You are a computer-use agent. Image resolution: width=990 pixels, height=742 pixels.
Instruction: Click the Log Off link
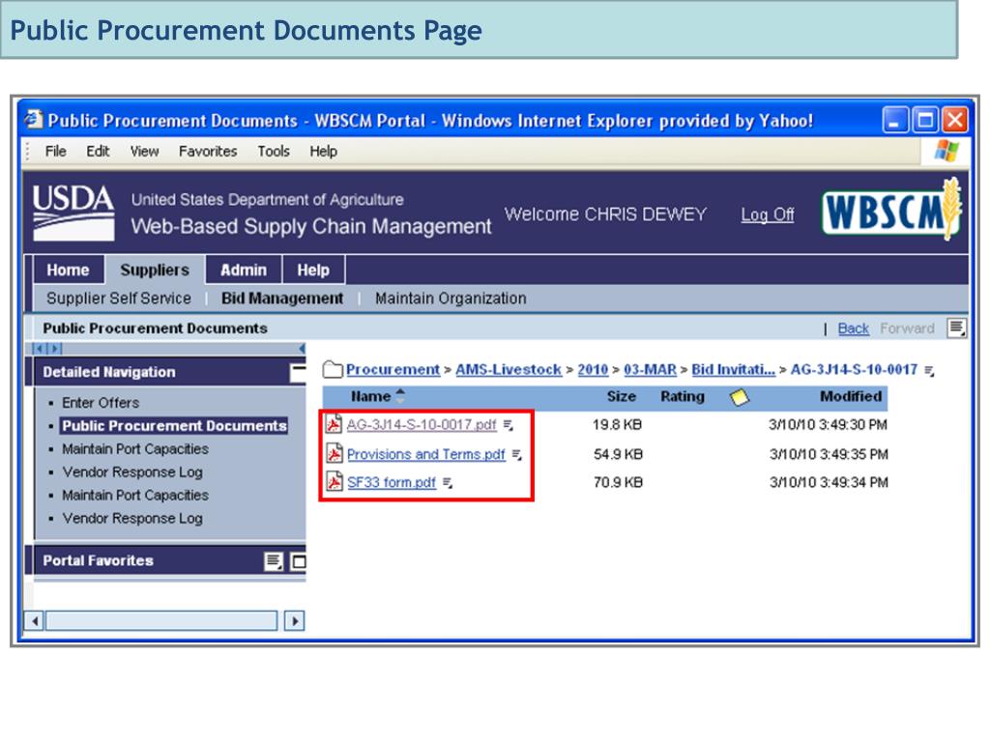(x=768, y=215)
